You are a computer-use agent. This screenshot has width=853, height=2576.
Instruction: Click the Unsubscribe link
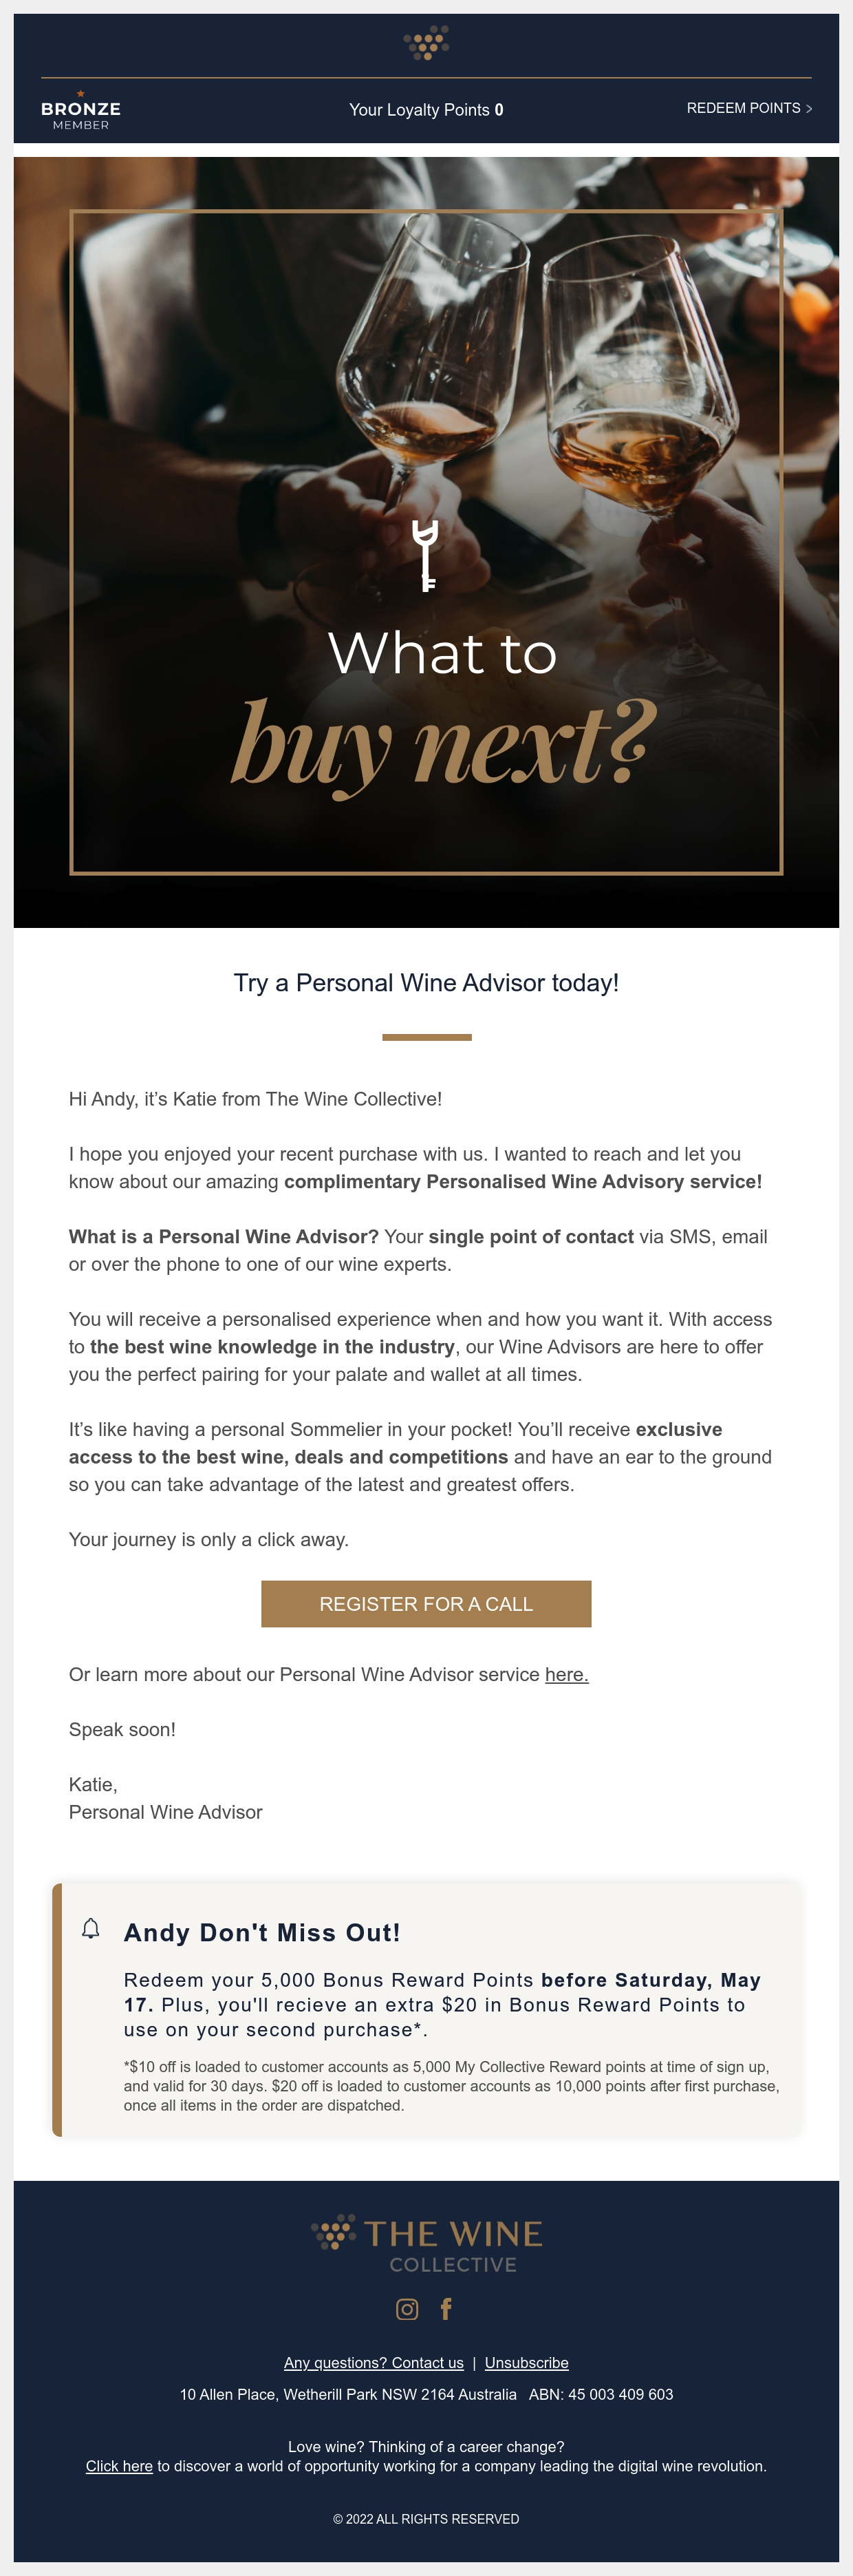pos(526,2363)
